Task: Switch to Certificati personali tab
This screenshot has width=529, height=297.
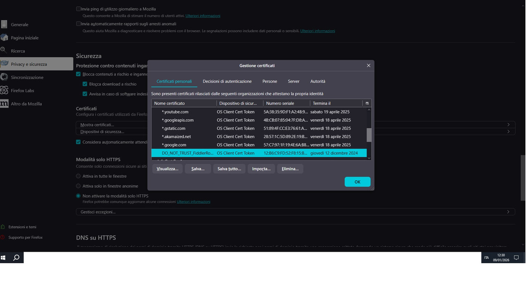Action: tap(174, 81)
